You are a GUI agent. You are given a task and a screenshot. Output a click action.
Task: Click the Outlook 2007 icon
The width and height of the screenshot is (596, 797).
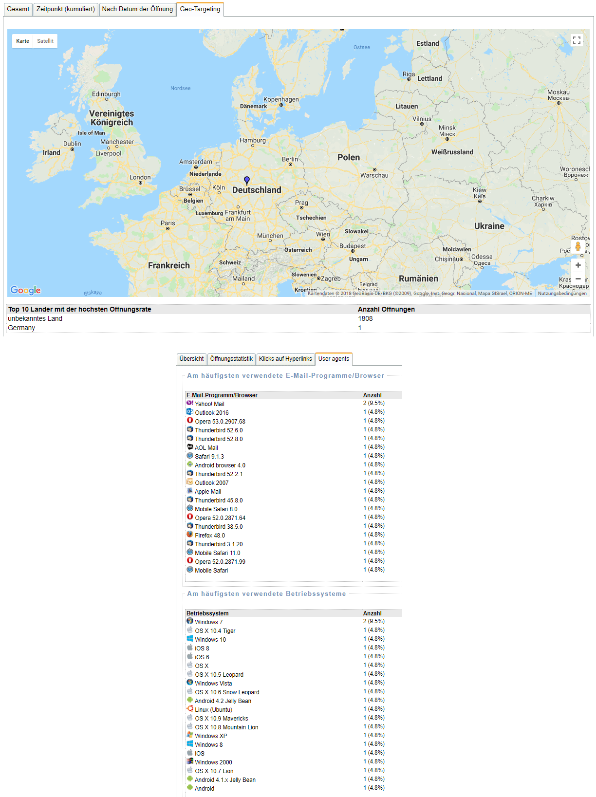click(x=190, y=482)
